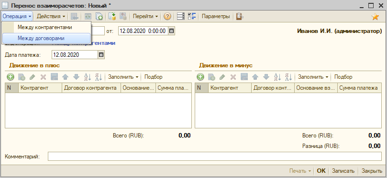
Task: Click the Записать button
Action: [343, 171]
